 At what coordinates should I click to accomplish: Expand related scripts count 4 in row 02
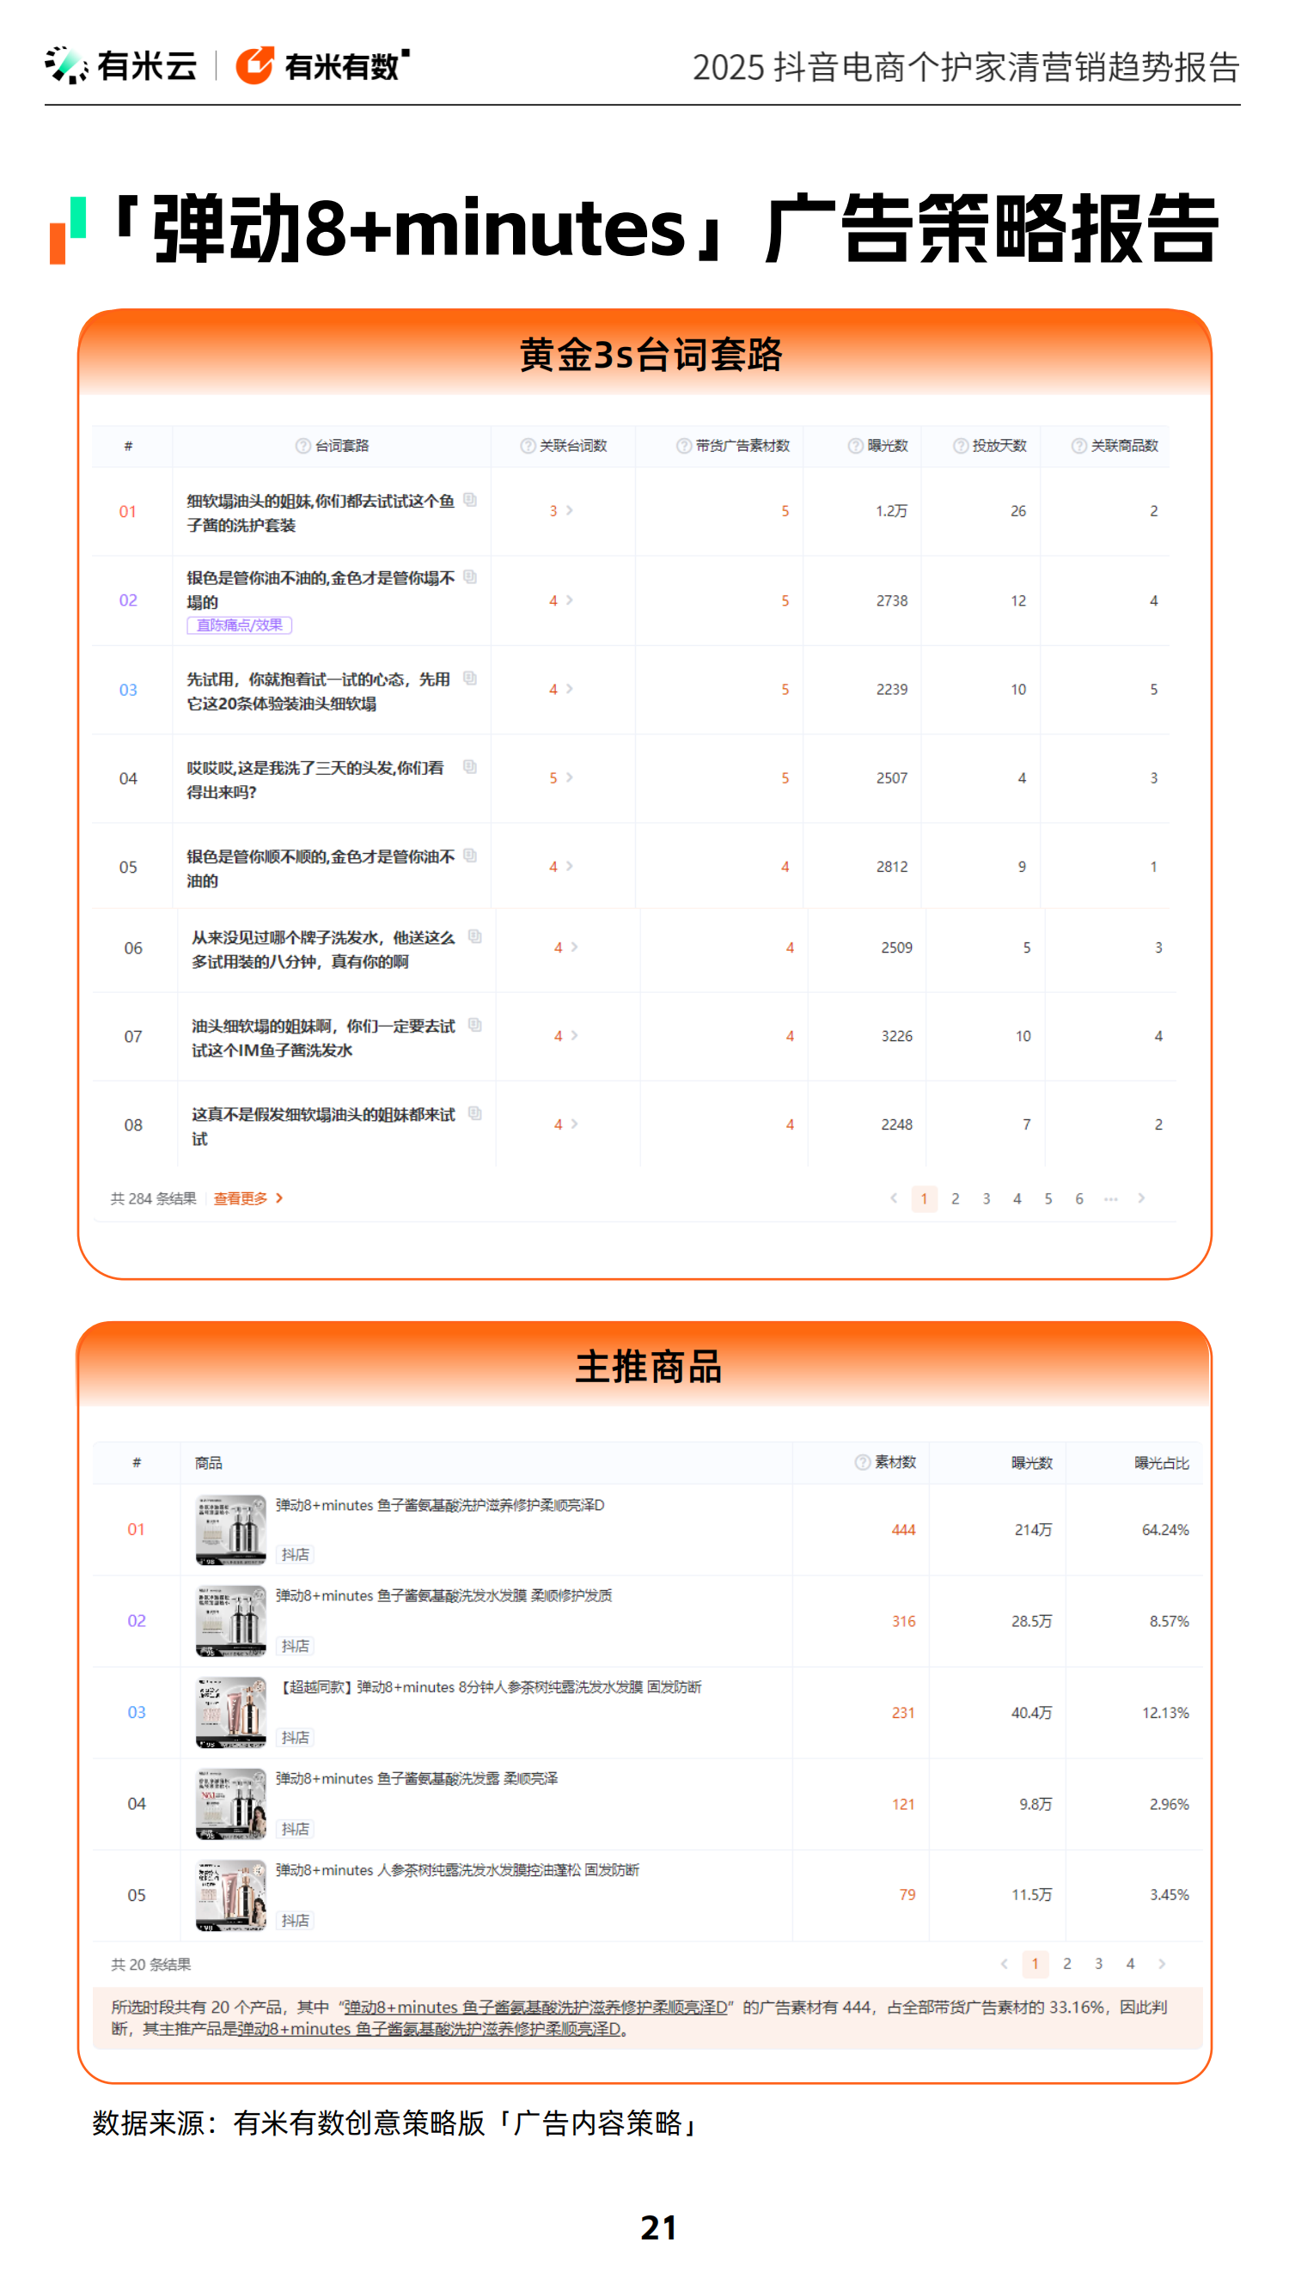(x=560, y=600)
